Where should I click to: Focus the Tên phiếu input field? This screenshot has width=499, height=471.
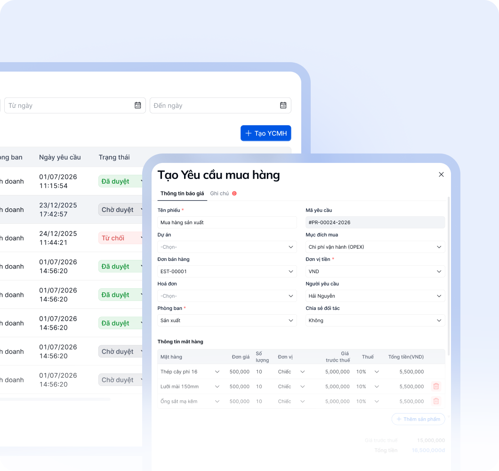[x=227, y=222]
